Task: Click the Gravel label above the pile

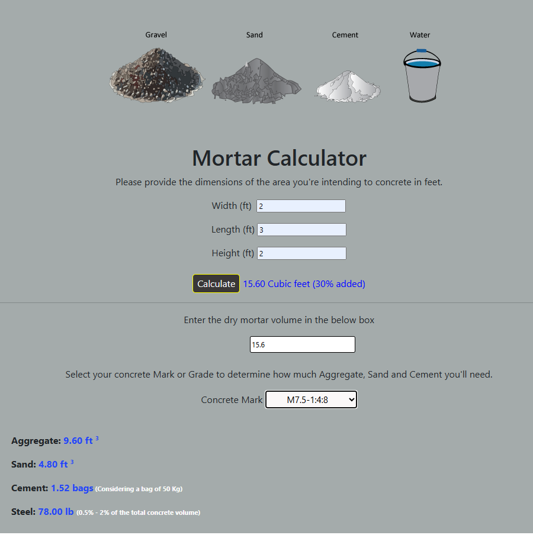Action: 156,35
